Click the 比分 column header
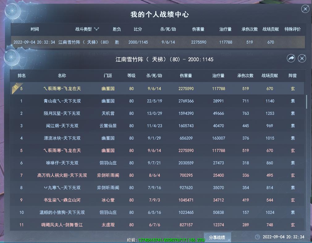The width and height of the screenshot is (312, 243). pos(138,29)
